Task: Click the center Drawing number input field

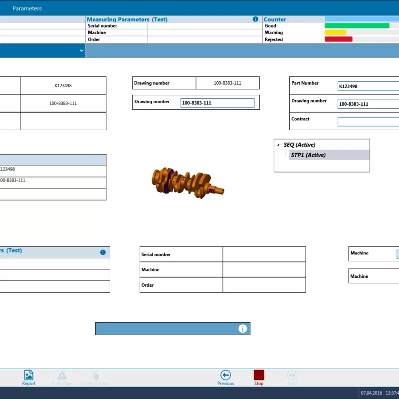Action: 217,103
